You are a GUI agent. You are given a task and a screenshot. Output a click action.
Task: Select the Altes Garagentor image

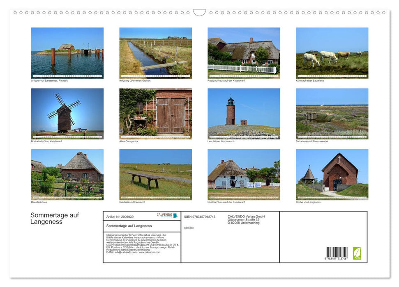pos(155,114)
